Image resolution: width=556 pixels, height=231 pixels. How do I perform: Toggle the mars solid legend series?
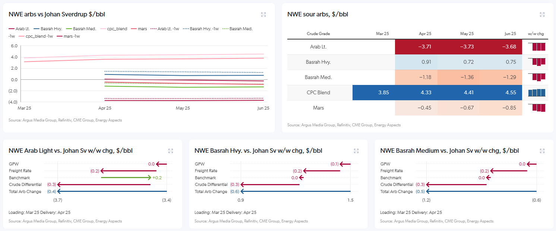click(139, 29)
